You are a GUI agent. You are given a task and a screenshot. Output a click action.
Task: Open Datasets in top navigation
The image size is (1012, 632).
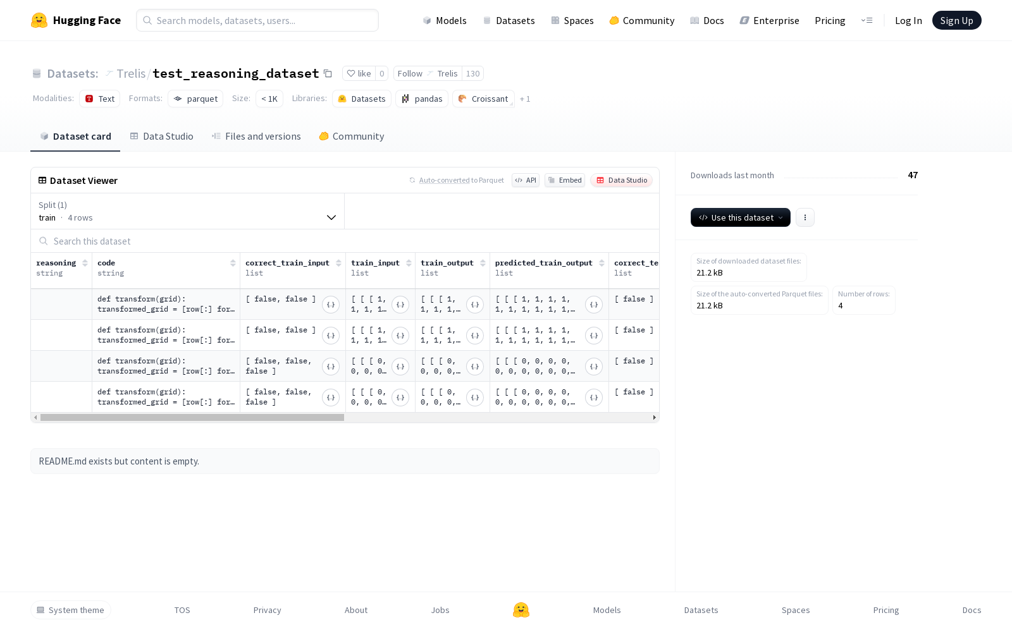coord(509,20)
